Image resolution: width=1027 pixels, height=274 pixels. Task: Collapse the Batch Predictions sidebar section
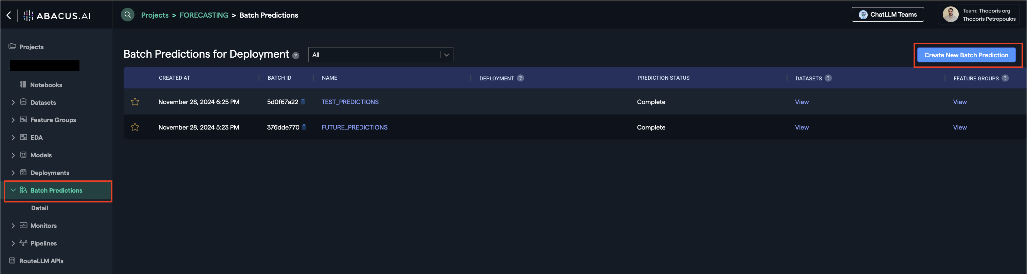point(13,190)
